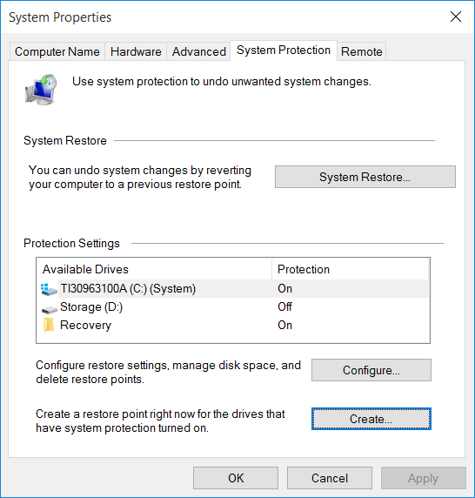This screenshot has height=498, width=475.
Task: Select the Storage (D:) drive row
Action: click(234, 306)
